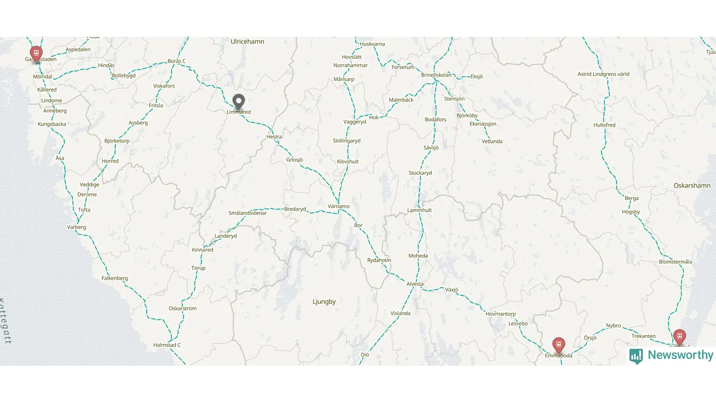Select the Oskarshamn town label
The width and height of the screenshot is (716, 402).
[692, 185]
